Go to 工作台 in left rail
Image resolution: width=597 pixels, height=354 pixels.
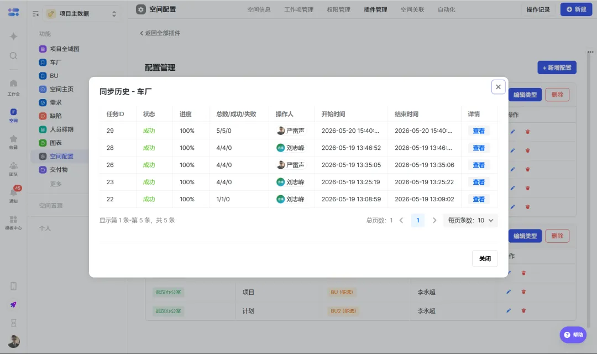pos(13,87)
